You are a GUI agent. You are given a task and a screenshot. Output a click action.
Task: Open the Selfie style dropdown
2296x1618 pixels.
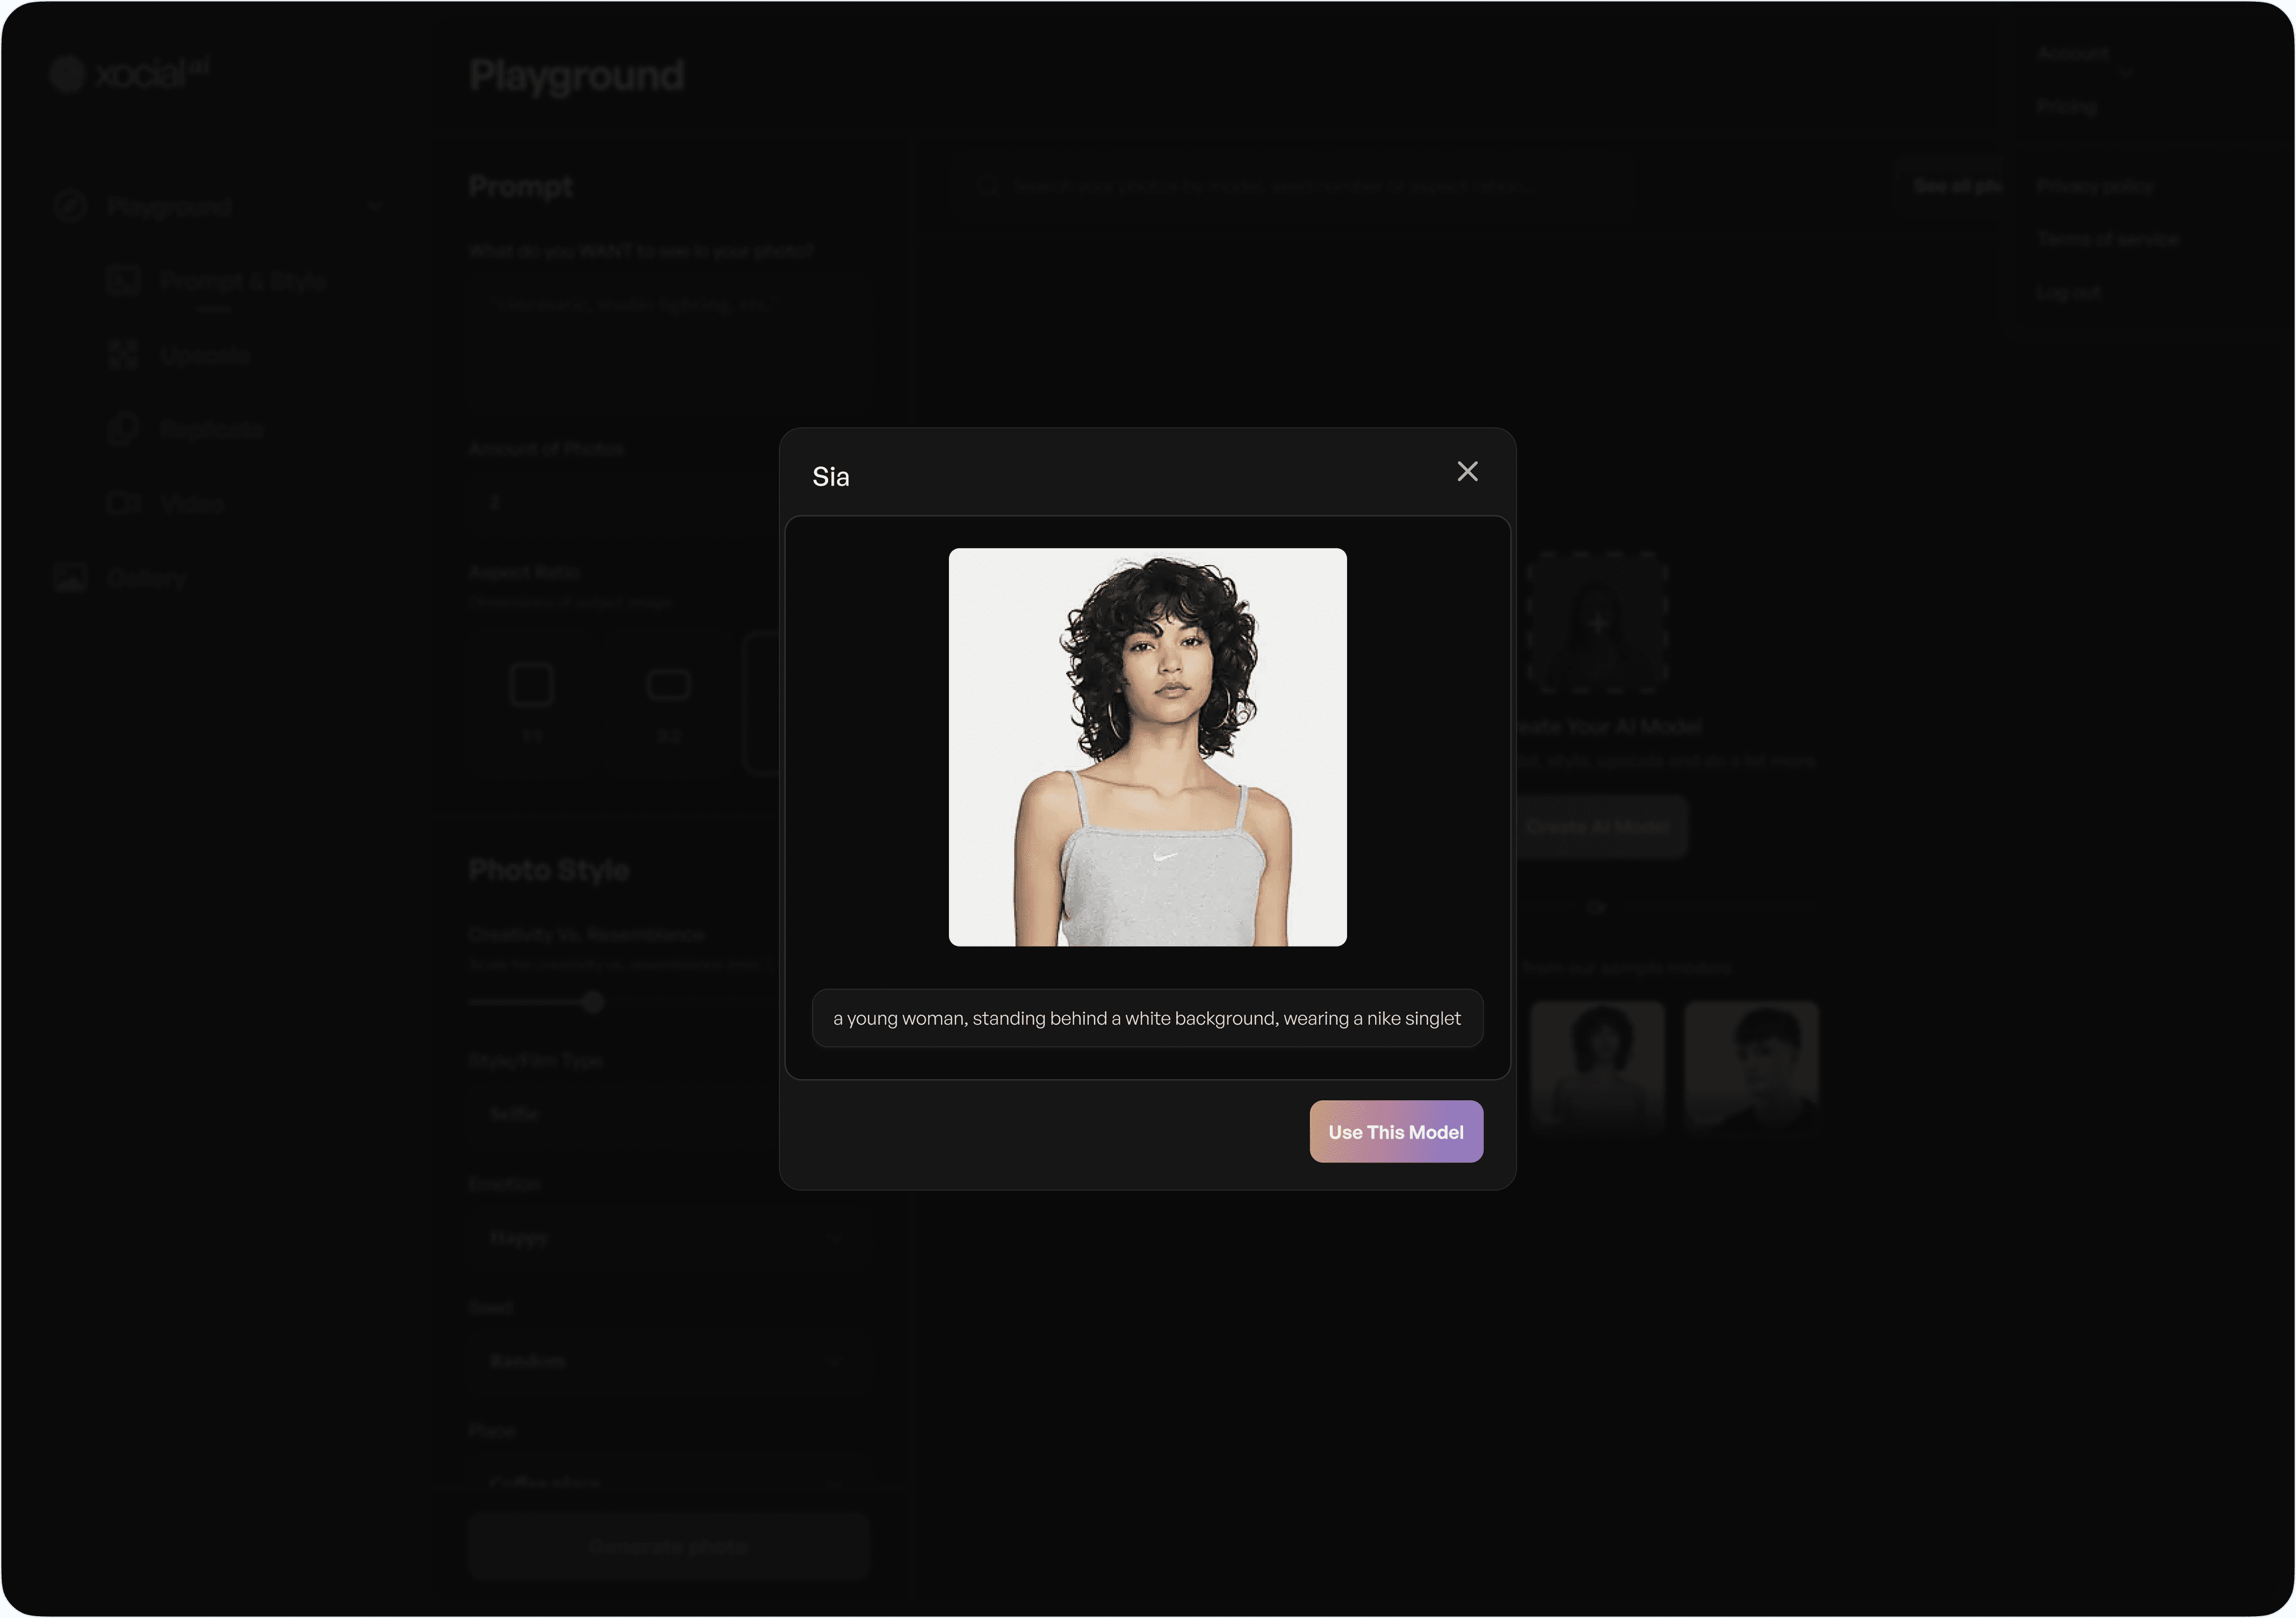[668, 1113]
